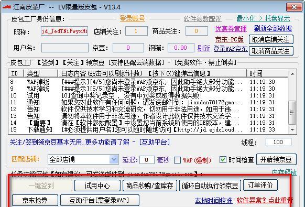Select log row 15 下载通知

click(148, 129)
